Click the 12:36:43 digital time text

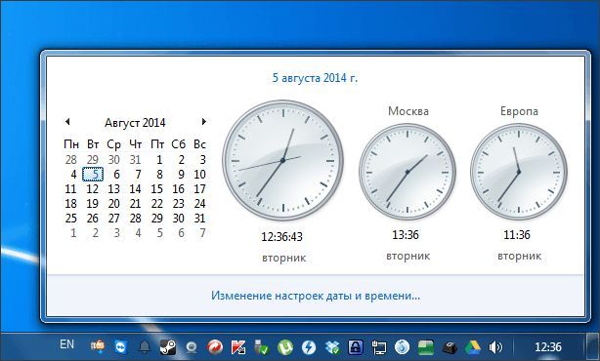tap(282, 237)
